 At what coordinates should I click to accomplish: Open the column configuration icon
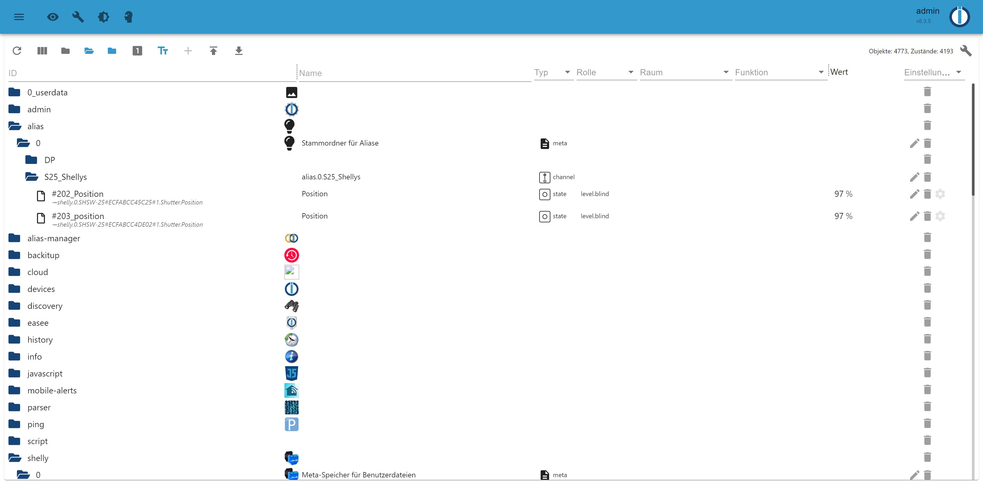(x=42, y=51)
